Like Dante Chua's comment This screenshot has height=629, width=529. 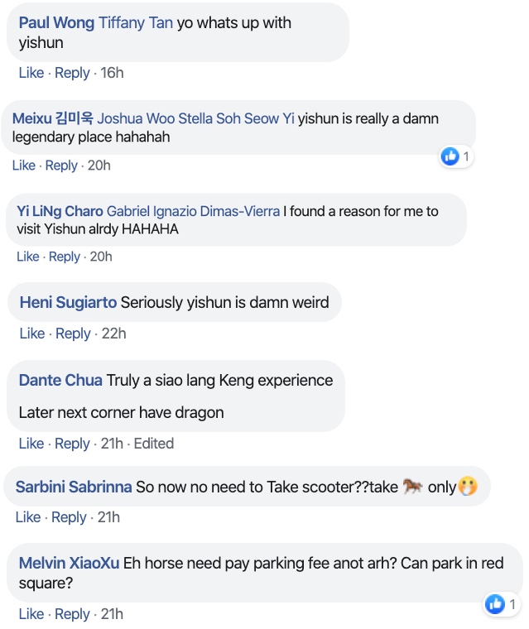[31, 444]
